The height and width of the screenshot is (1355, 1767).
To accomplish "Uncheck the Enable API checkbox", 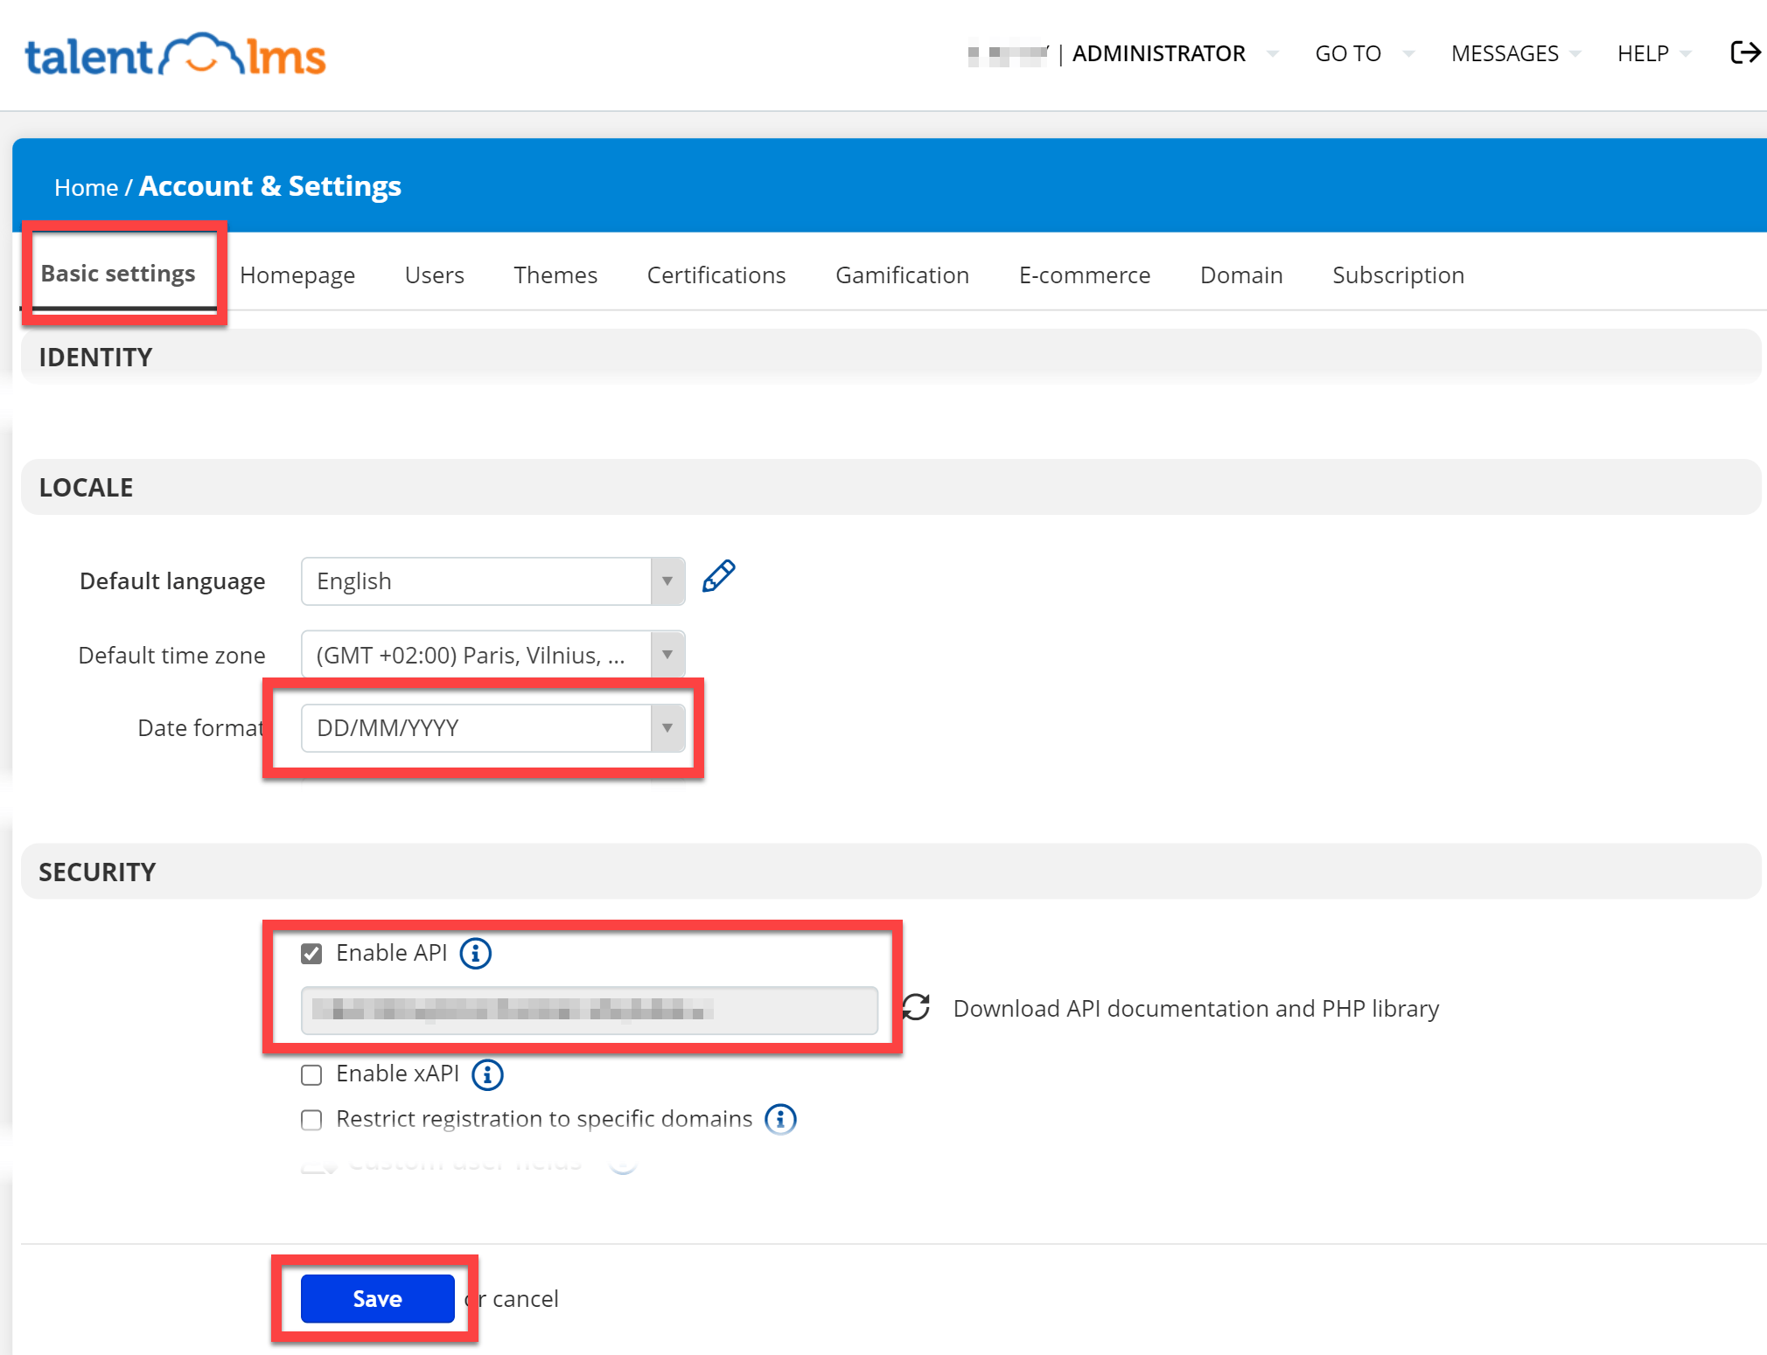I will pos(311,954).
